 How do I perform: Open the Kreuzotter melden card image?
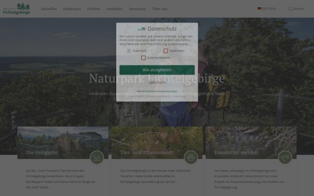point(251,143)
